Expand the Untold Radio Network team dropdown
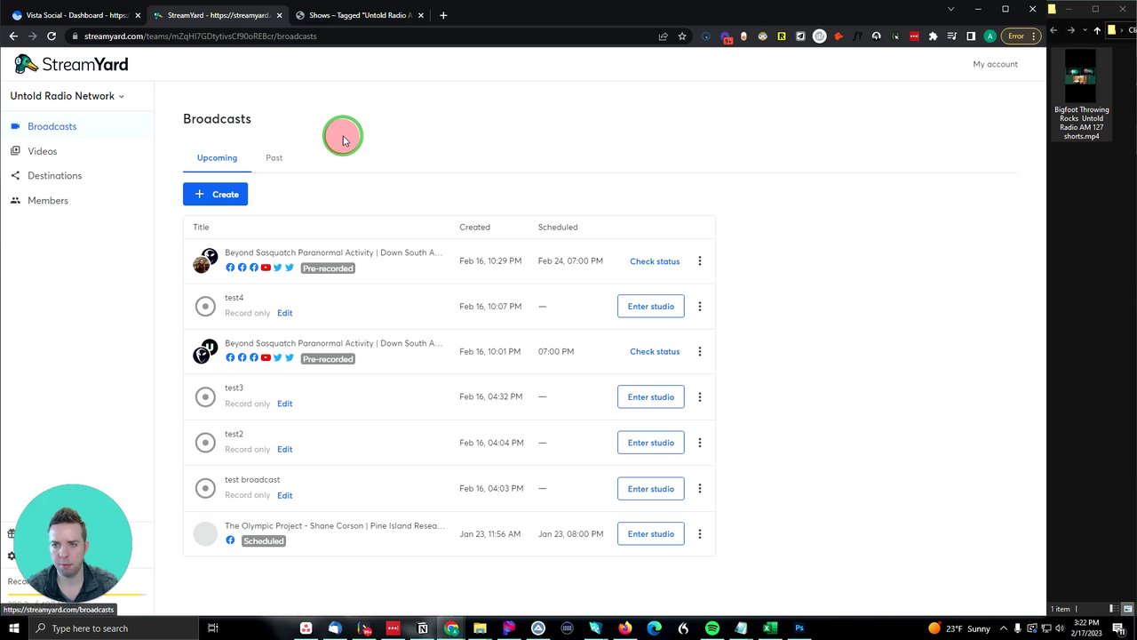The width and height of the screenshot is (1137, 640). tap(68, 96)
